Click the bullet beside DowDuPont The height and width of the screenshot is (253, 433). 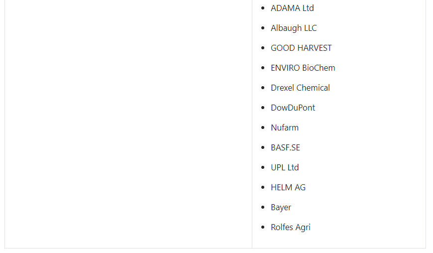pyautogui.click(x=263, y=108)
